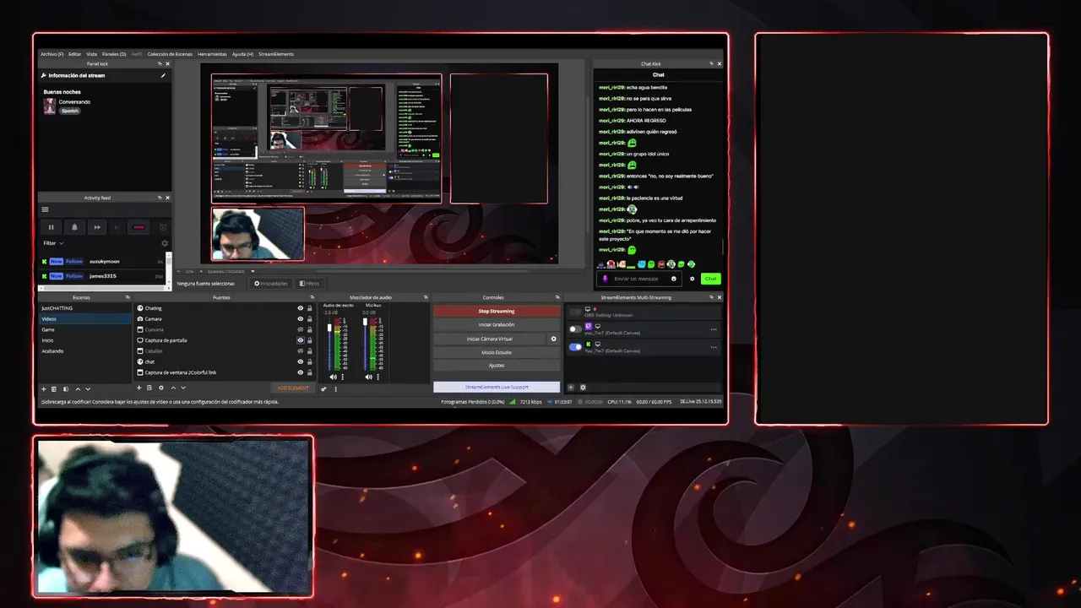Image resolution: width=1081 pixels, height=608 pixels.
Task: Add a new scene with plus icon
Action: [x=44, y=388]
